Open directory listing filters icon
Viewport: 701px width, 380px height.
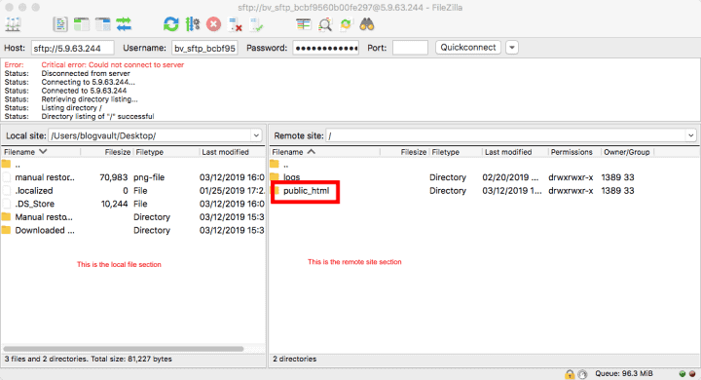click(303, 24)
